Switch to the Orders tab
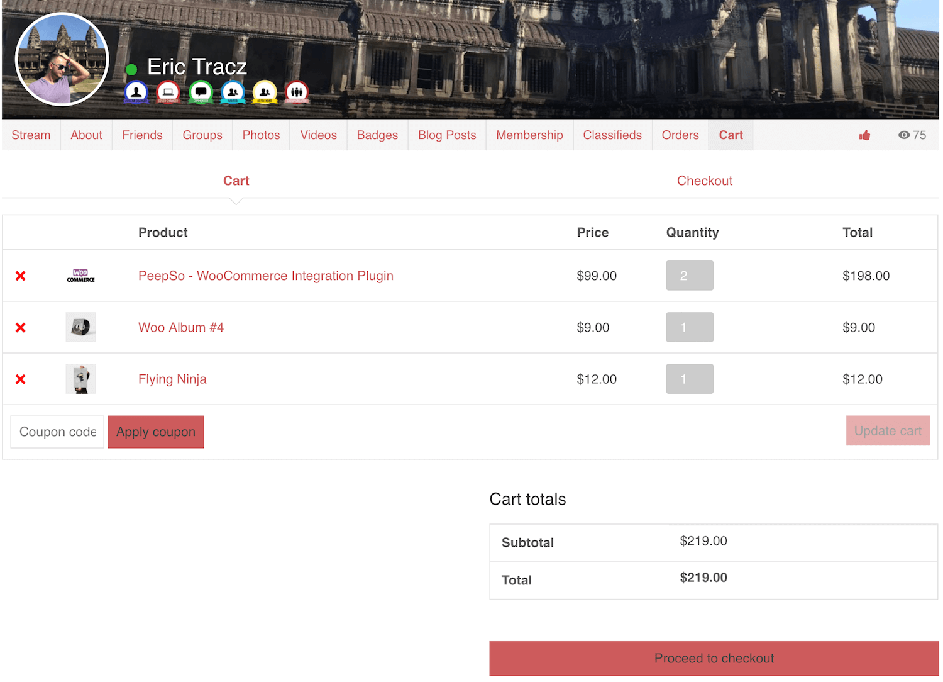 click(680, 135)
